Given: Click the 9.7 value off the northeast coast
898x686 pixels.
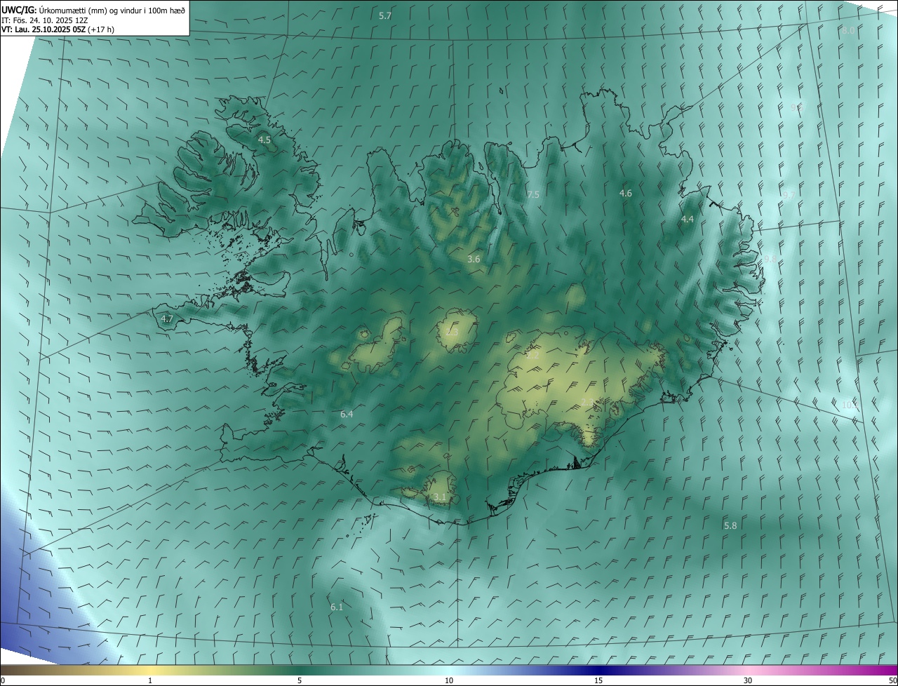Looking at the screenshot, I should pos(789,196).
